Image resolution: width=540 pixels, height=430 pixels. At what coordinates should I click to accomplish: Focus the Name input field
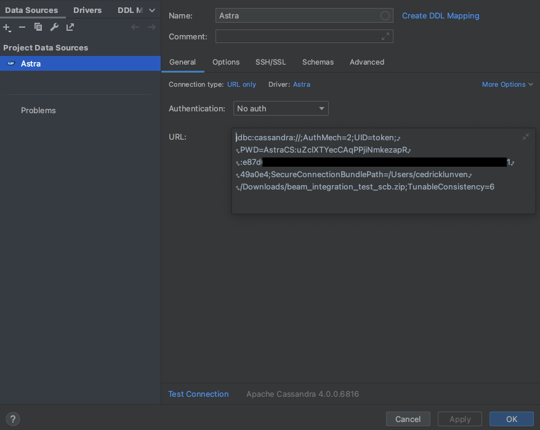(x=304, y=16)
